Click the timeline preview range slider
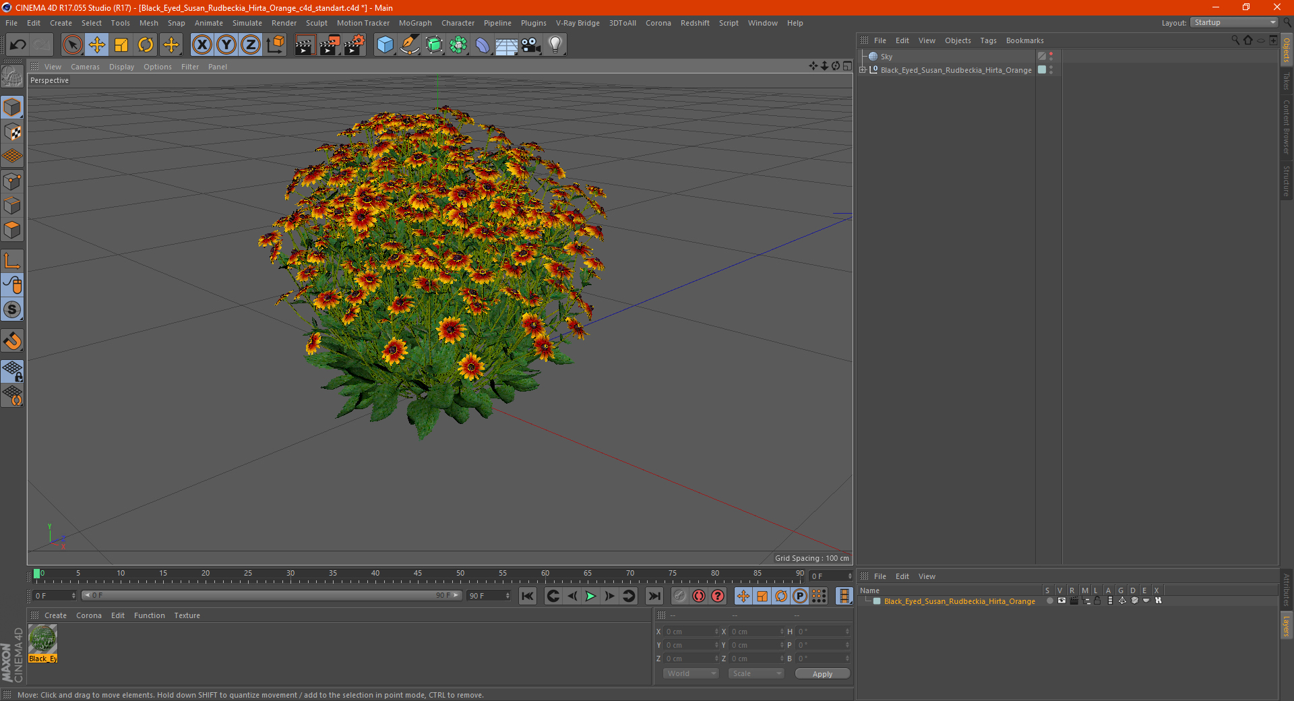 tap(272, 595)
